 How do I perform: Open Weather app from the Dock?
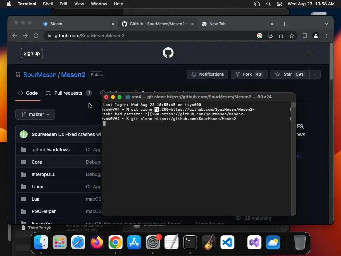coord(273,242)
